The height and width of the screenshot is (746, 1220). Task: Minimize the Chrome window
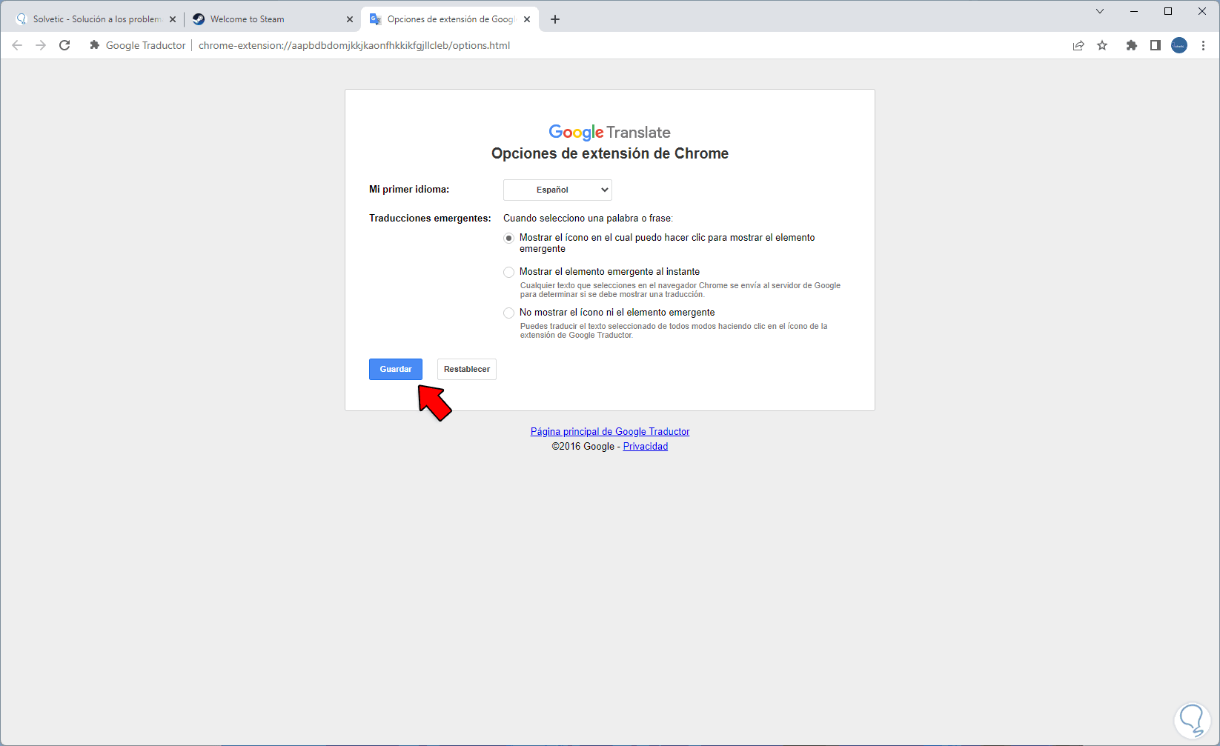click(x=1134, y=11)
